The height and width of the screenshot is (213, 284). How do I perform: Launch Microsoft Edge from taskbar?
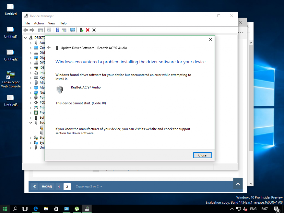point(35,209)
